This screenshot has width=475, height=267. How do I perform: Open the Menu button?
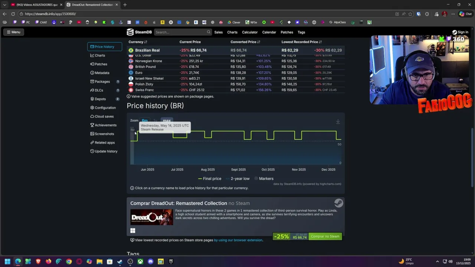point(13,32)
